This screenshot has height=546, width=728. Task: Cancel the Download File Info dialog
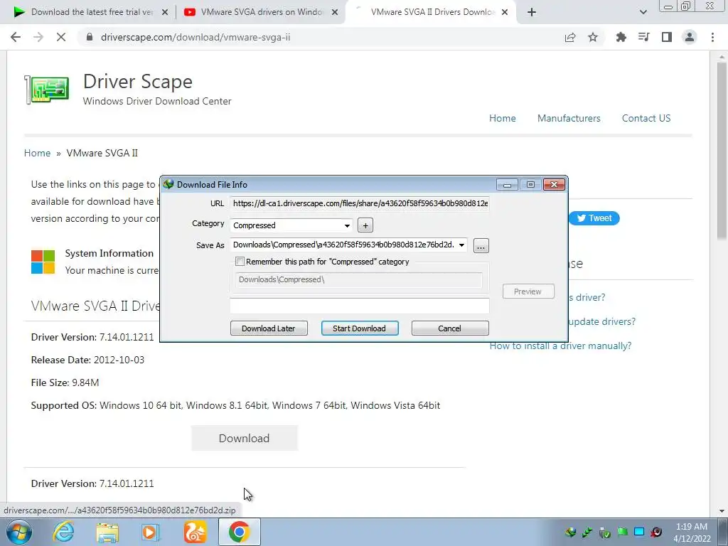[x=450, y=328]
